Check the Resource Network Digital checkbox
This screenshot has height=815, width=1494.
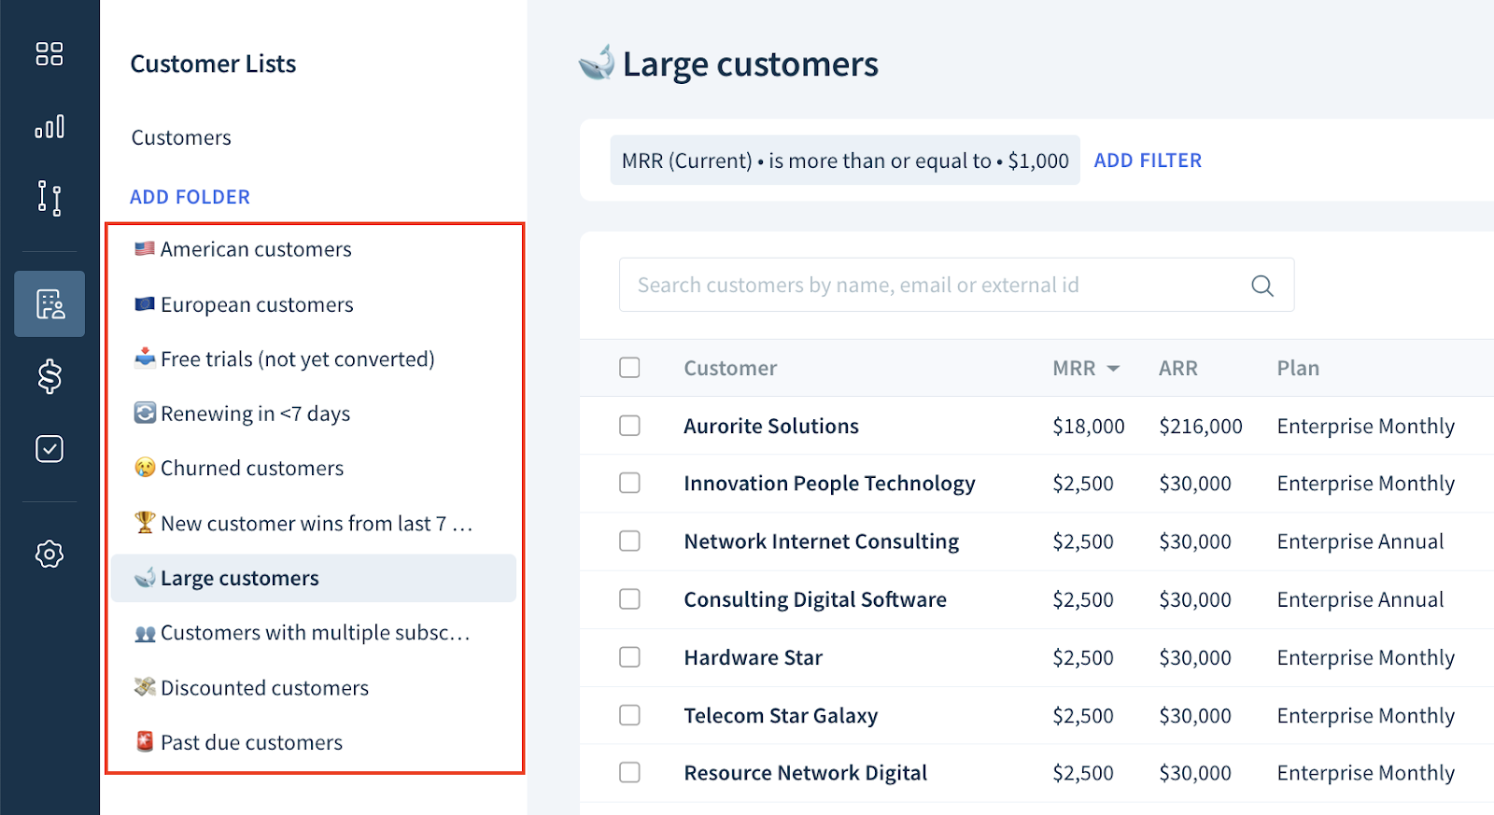[630, 773]
